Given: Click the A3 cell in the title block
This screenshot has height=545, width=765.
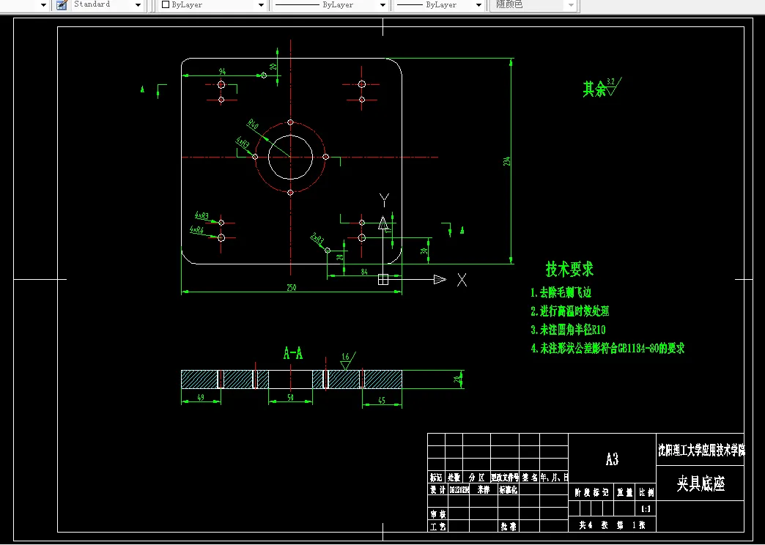Looking at the screenshot, I should point(612,459).
